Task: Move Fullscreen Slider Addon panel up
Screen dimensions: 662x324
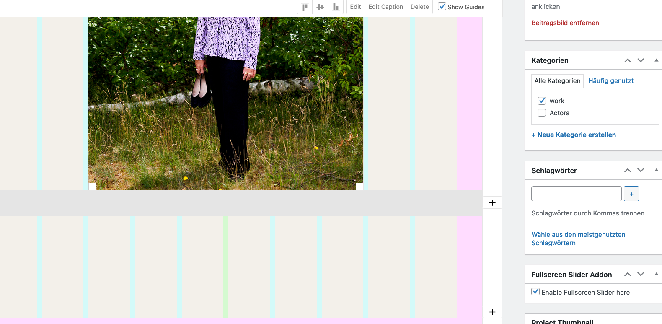Action: [628, 274]
